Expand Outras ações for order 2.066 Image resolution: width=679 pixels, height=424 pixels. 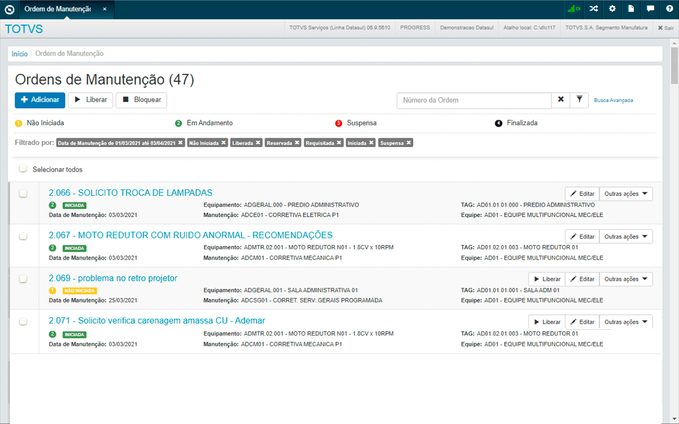click(626, 194)
